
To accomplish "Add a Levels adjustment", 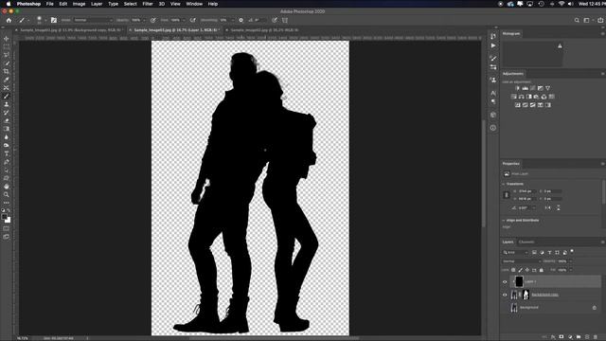I will (526, 88).
